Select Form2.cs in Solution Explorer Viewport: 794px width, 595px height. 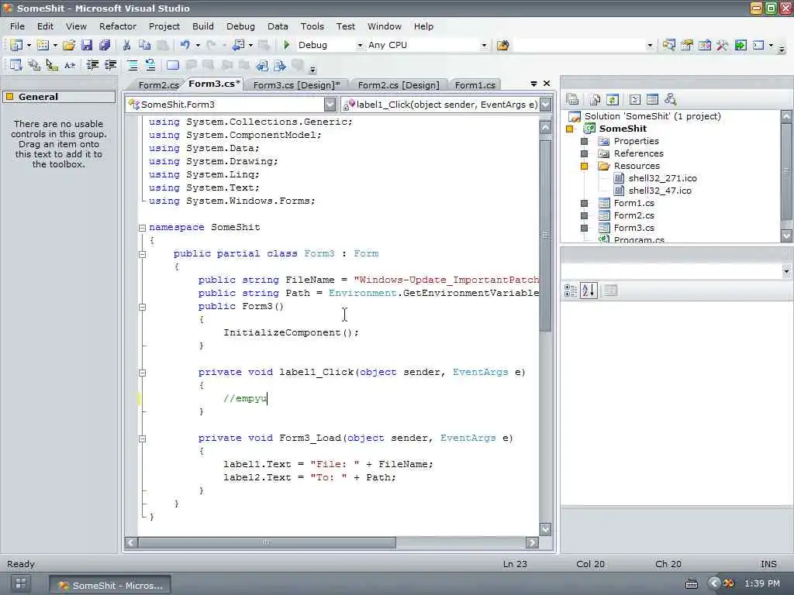pyautogui.click(x=633, y=215)
